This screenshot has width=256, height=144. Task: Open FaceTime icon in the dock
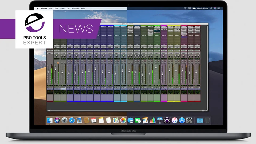(x=138, y=121)
